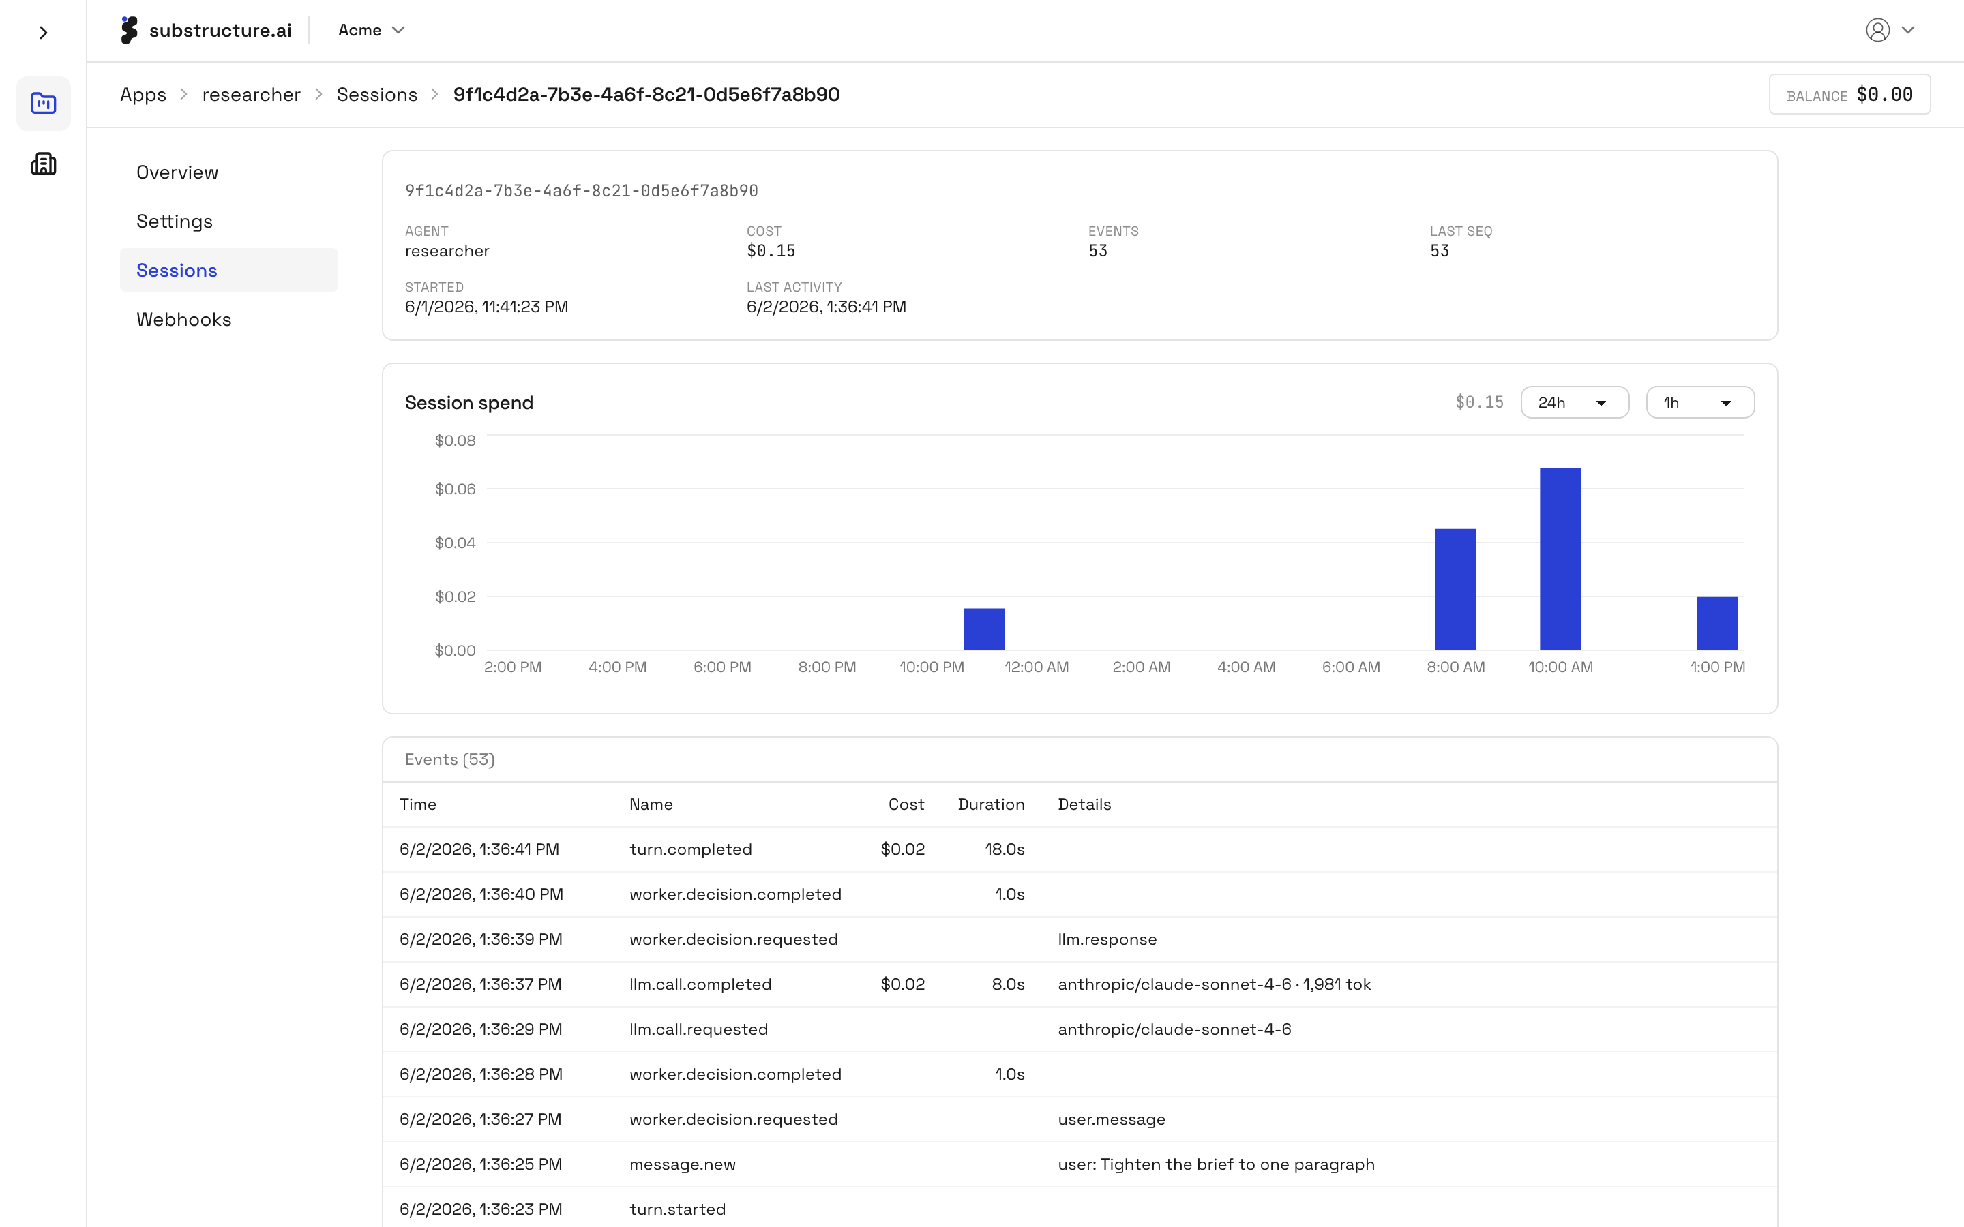Open the 1h interval dropdown
This screenshot has height=1227, width=1964.
point(1699,402)
